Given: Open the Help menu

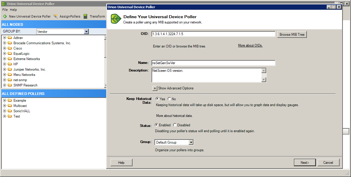Looking at the screenshot, I should [13, 10].
